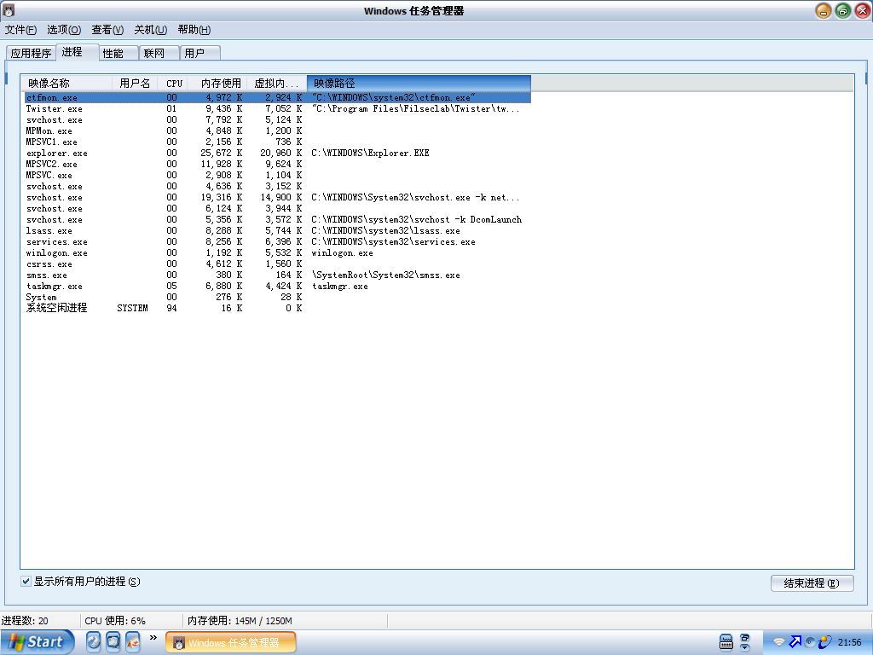The image size is (873, 655).
Task: Click the first quick launch icon beside Start
Action: click(93, 641)
